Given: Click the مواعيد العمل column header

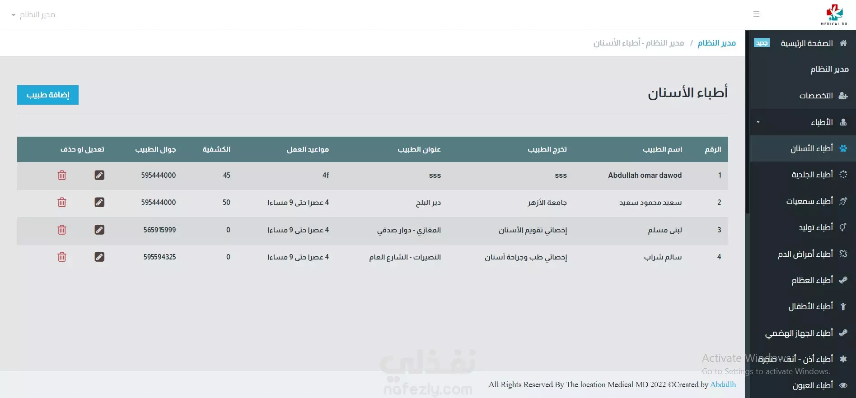Looking at the screenshot, I should [x=308, y=149].
